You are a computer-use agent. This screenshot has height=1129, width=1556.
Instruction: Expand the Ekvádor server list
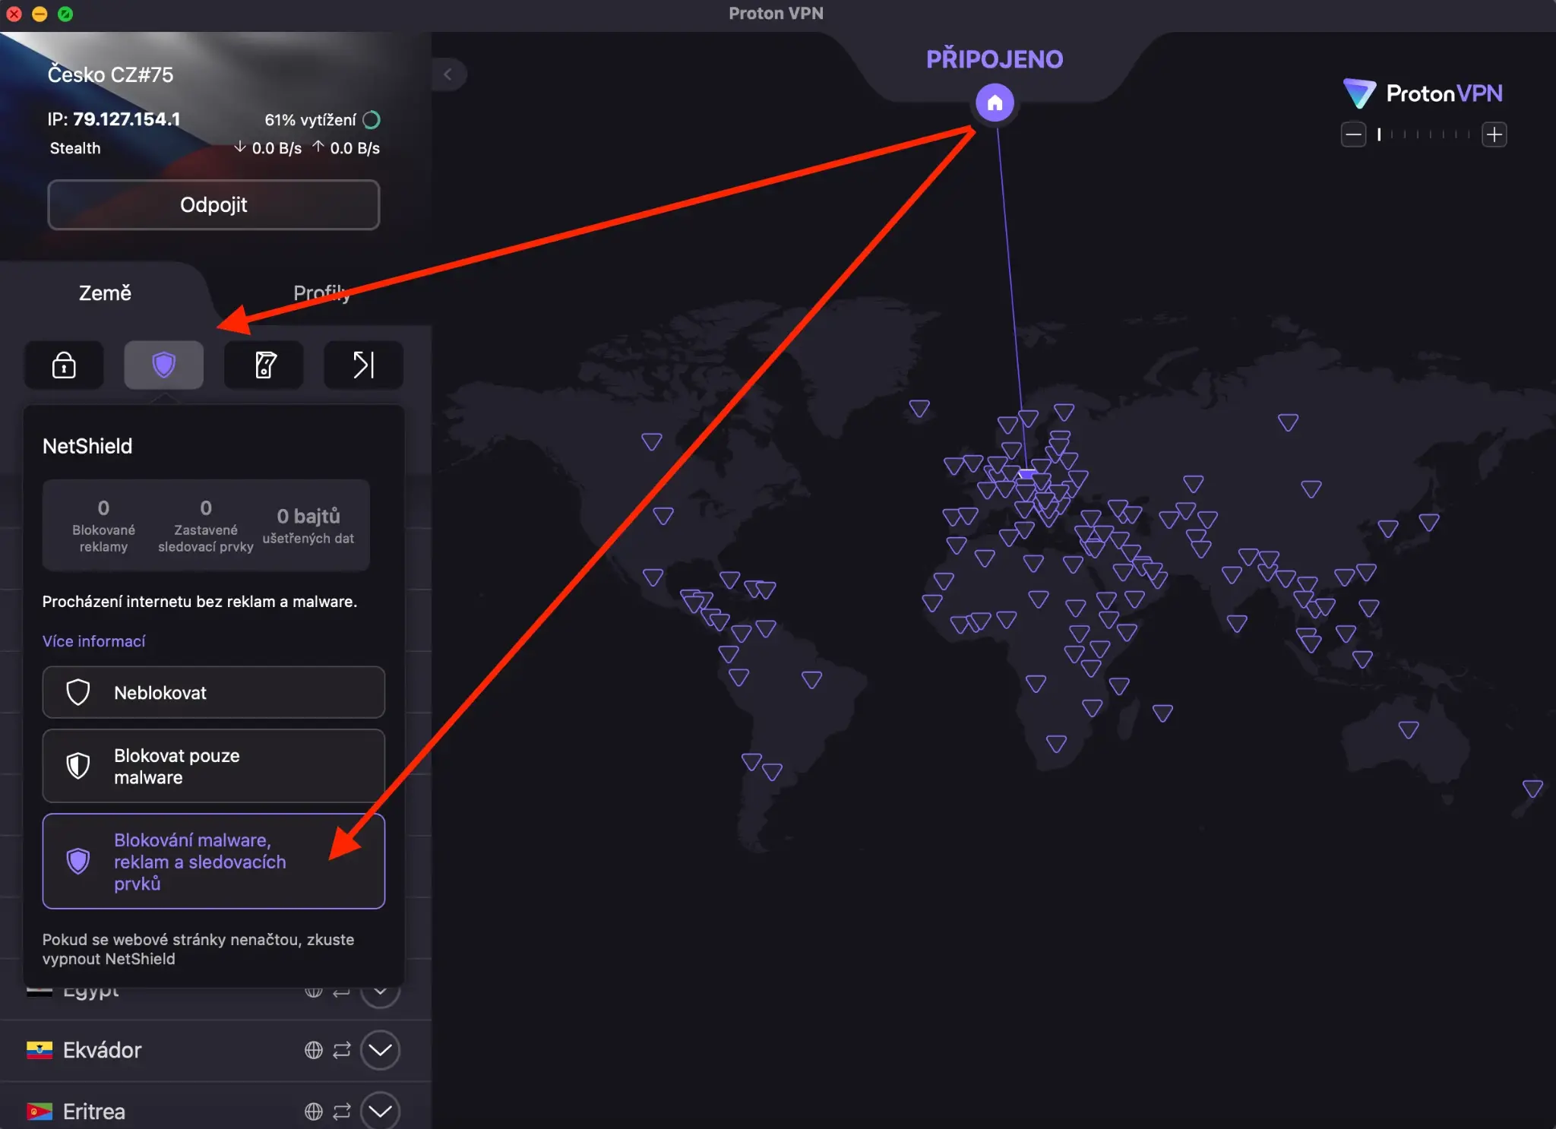click(x=380, y=1050)
